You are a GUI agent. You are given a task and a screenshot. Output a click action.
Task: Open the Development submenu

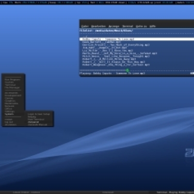coord(13,96)
